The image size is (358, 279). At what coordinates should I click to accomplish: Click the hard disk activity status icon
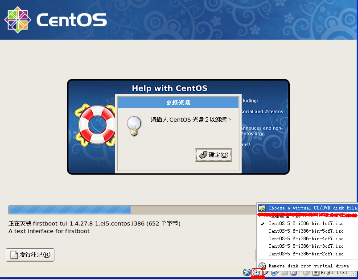pyautogui.click(x=247, y=272)
